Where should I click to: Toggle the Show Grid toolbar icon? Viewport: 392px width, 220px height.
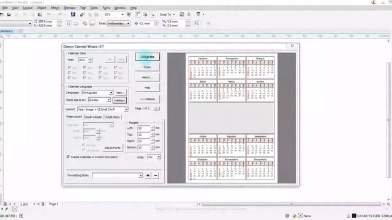(145, 15)
